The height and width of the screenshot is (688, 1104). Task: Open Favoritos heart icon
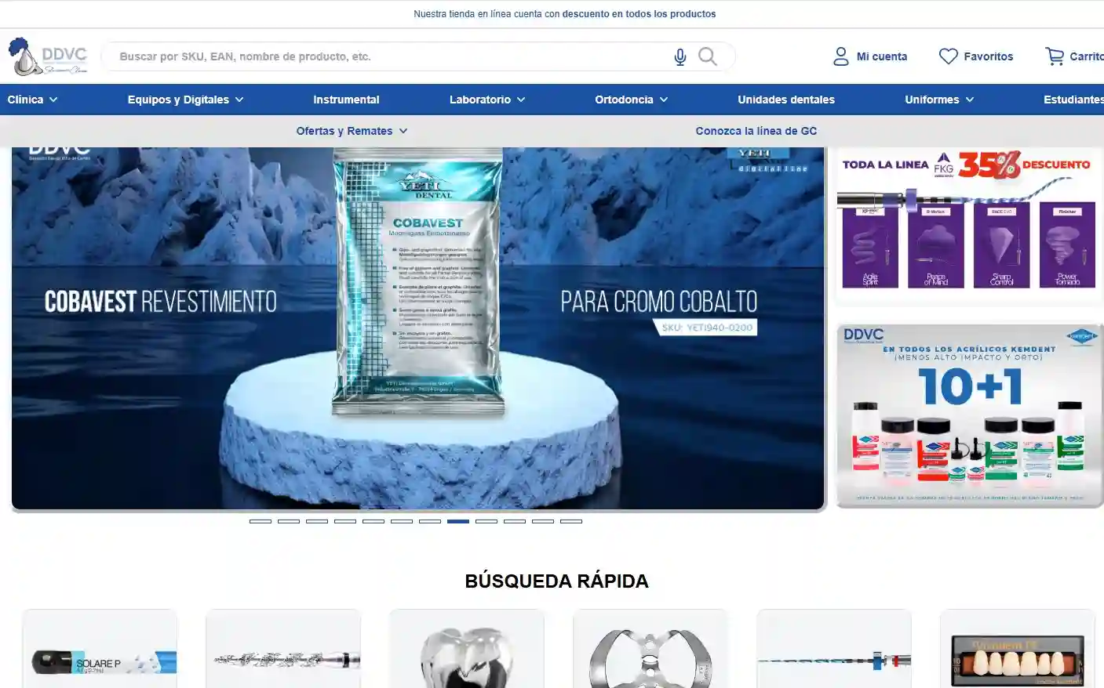point(948,56)
